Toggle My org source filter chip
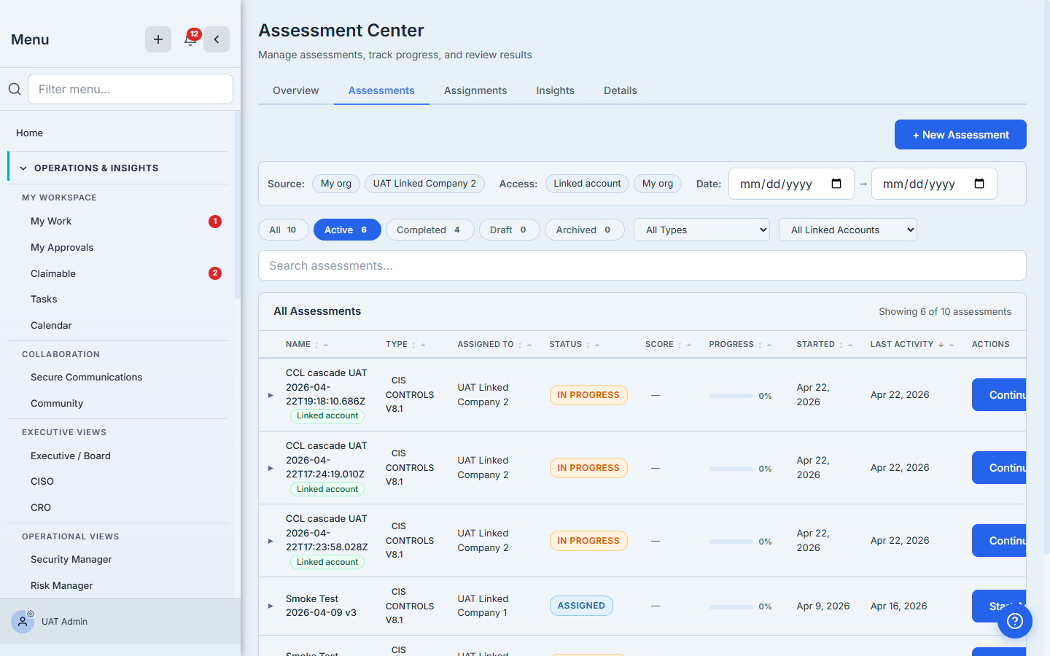Screen dimensions: 1050x656 point(336,184)
